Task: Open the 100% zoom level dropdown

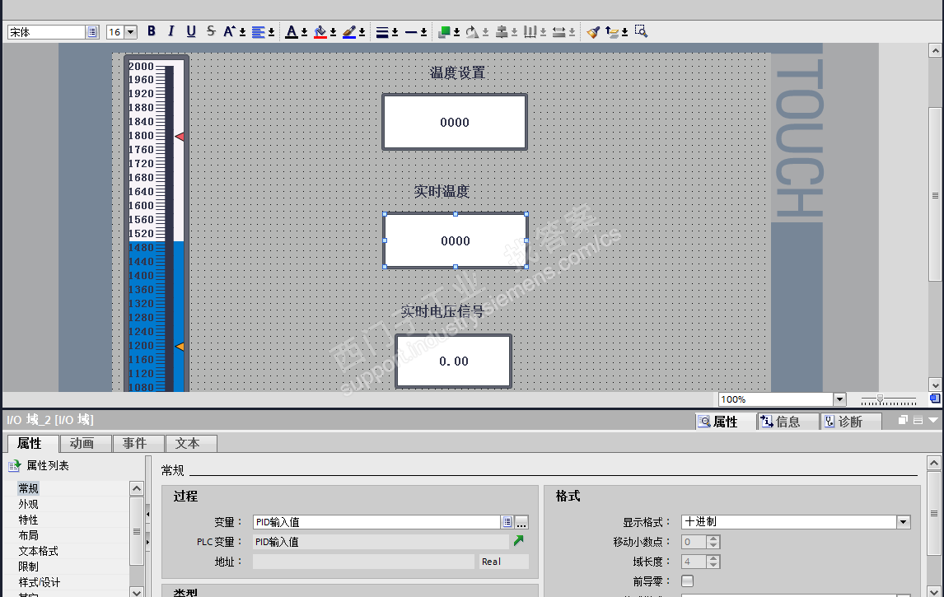Action: click(840, 399)
